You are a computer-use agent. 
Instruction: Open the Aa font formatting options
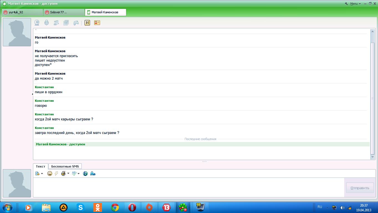[x=93, y=174]
